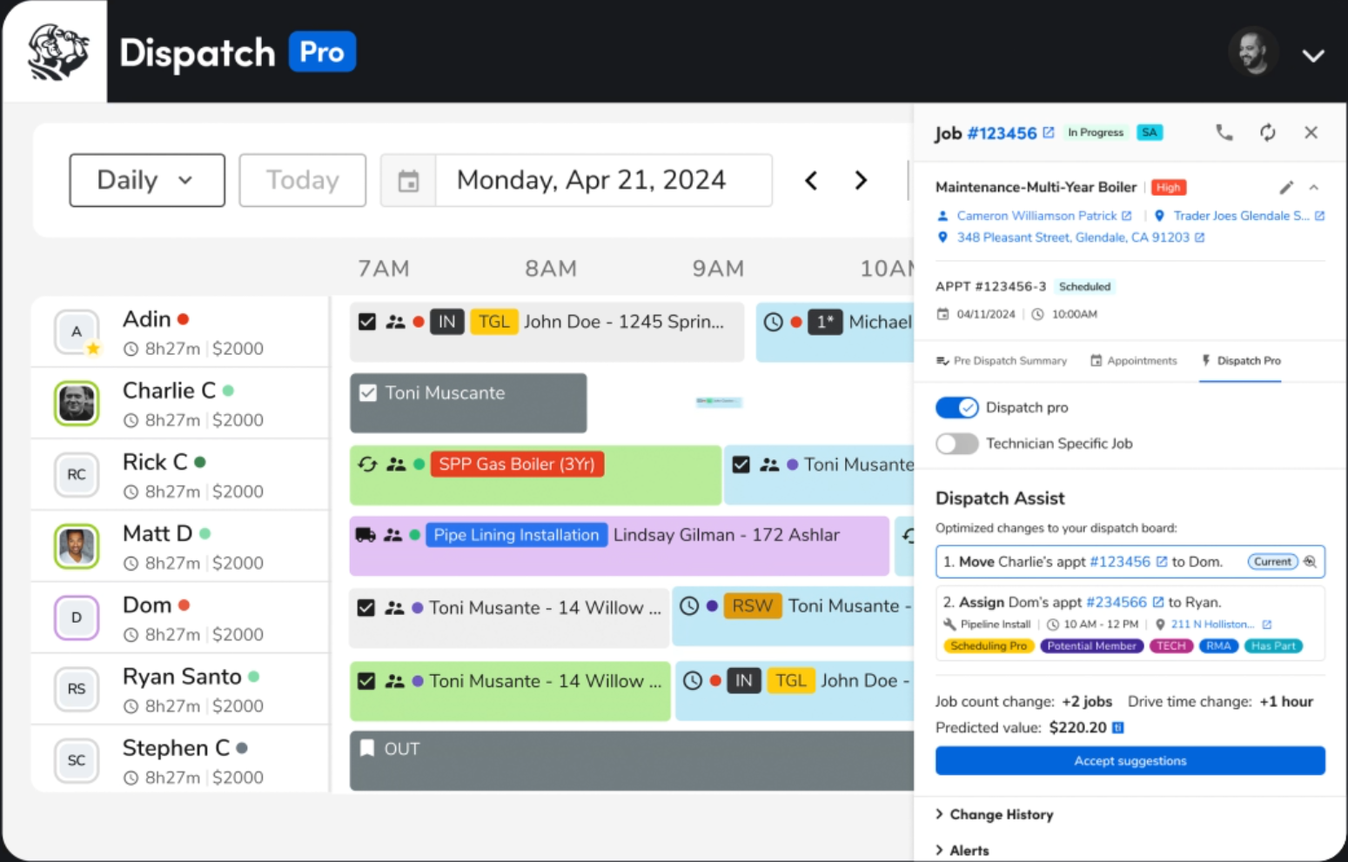Viewport: 1348px width, 862px height.
Task: Toggle checkbox on Dom's Toni Musante job
Action: click(x=366, y=608)
